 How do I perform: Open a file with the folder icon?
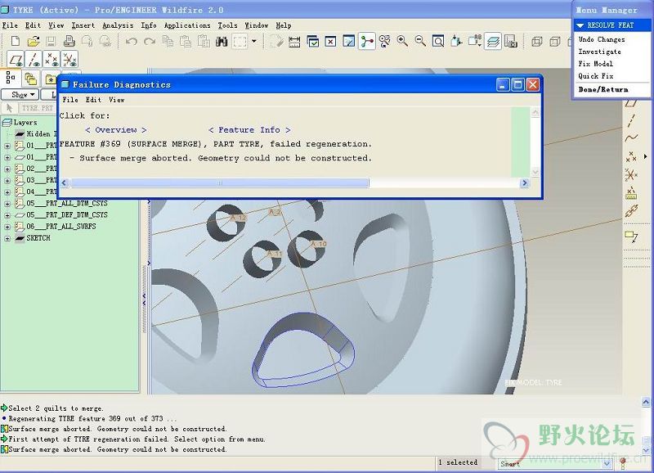click(34, 41)
